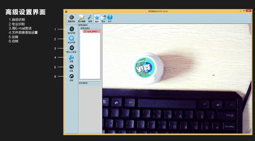This screenshot has height=141, width=255.
Task: Maximize the HSPS V4.34 window
Action: point(244,11)
